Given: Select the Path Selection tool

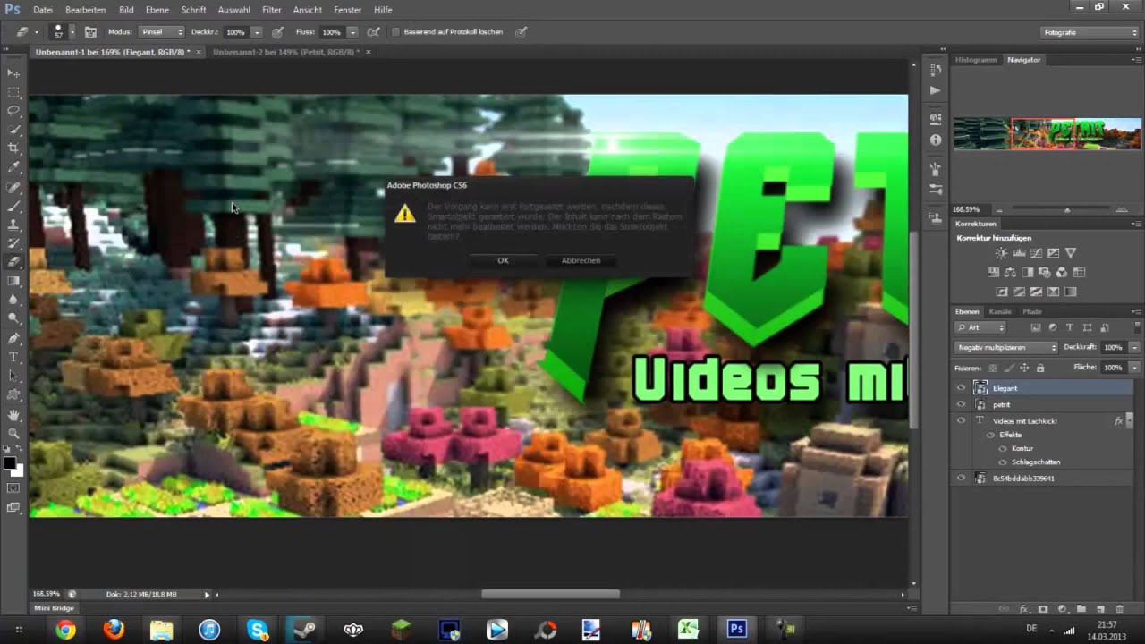Looking at the screenshot, I should (13, 377).
